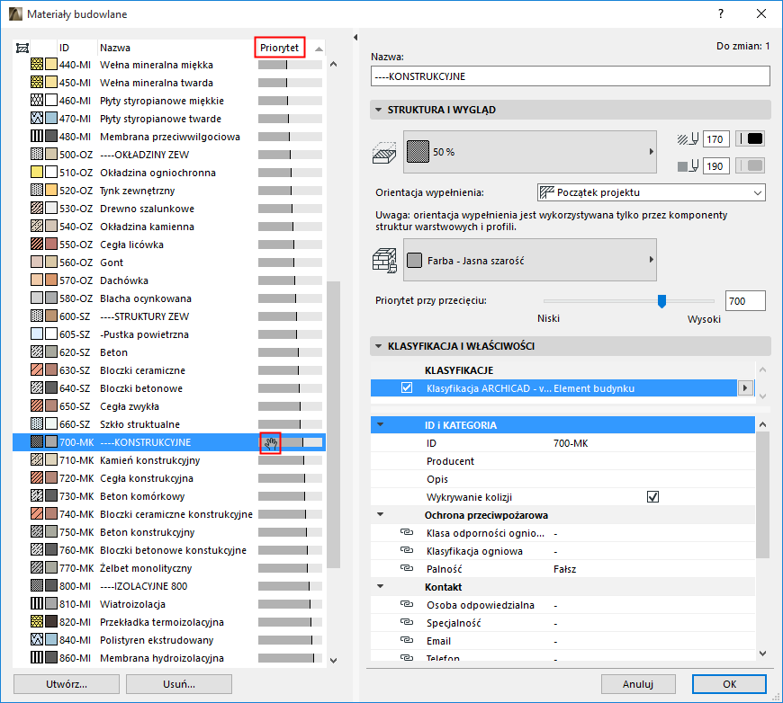Collapse STRUKTURA I WYGLĄD section
Screen dimensions: 783x703
[x=379, y=110]
